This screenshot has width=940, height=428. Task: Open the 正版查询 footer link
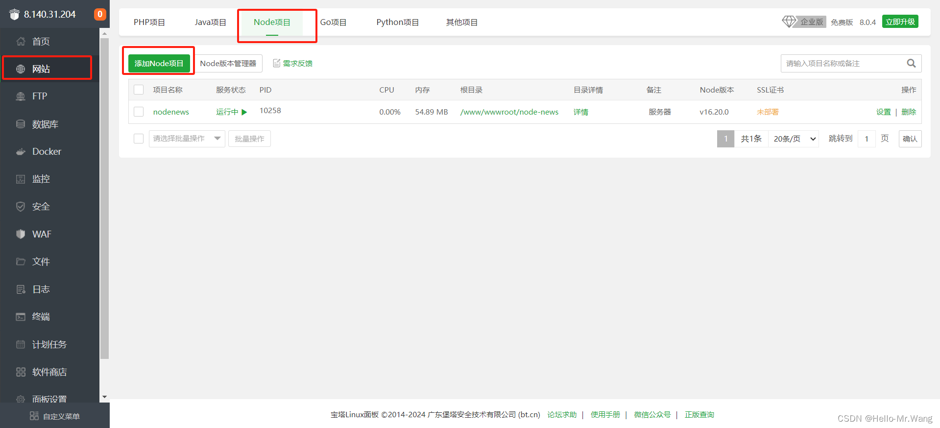tap(699, 414)
